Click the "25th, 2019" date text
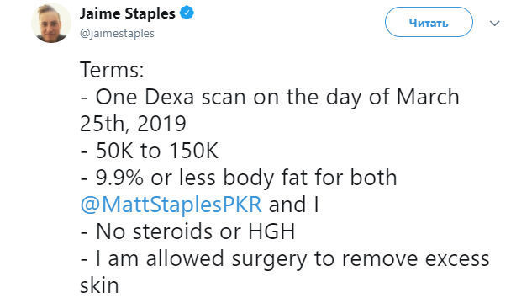Viewport: 532px width, 303px height. [x=133, y=124]
